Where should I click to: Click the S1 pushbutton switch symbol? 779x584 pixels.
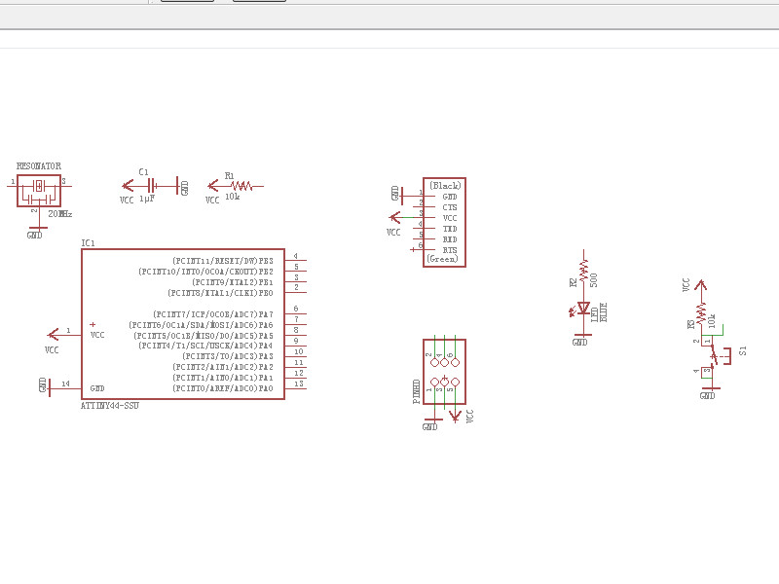(716, 356)
